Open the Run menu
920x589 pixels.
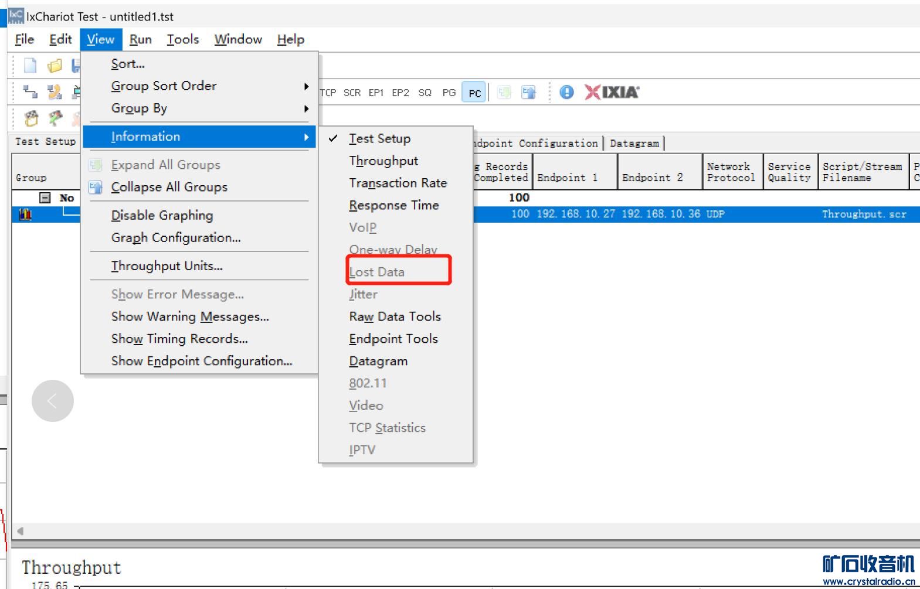pyautogui.click(x=141, y=39)
